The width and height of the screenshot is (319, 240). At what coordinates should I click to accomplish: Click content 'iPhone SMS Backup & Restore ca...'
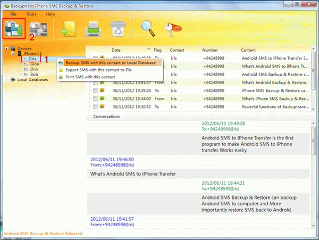tap(275, 90)
